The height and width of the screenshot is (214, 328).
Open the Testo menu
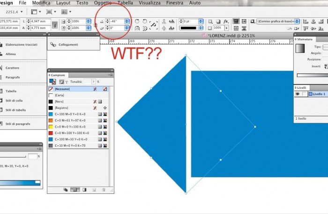pyautogui.click(x=82, y=3)
